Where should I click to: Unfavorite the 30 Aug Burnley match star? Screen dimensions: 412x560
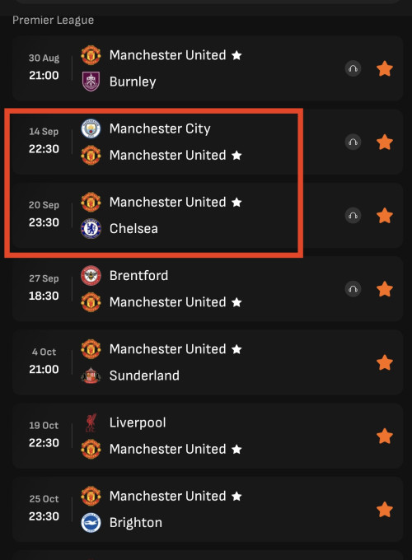385,68
